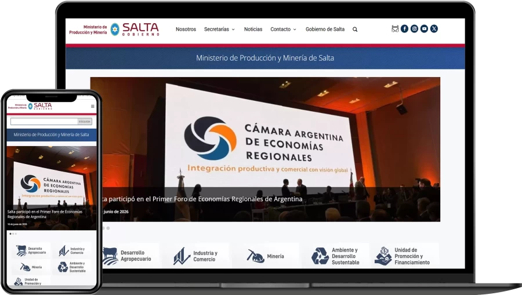Tap the '16 de junio de 2026' date on phone
522x295 pixels.
pyautogui.click(x=17, y=224)
